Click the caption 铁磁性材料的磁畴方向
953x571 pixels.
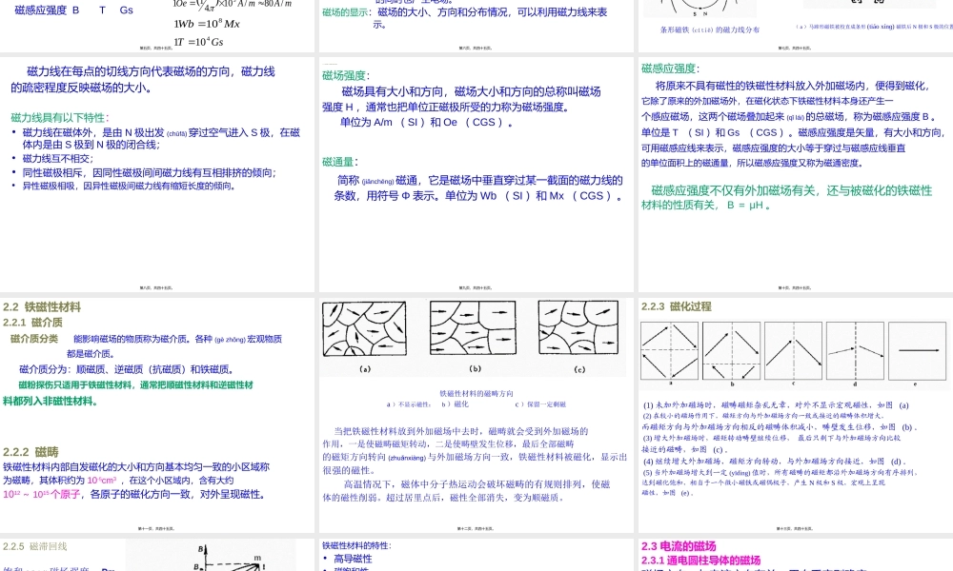(x=476, y=393)
